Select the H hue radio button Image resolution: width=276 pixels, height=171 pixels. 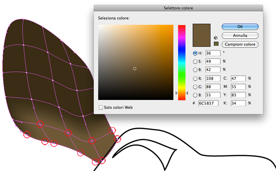(x=195, y=53)
